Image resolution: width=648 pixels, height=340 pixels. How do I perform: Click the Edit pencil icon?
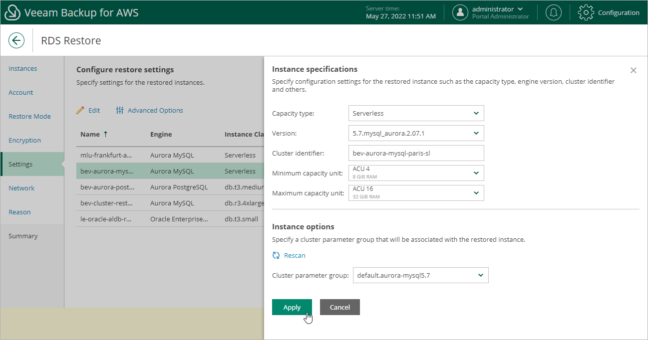(x=80, y=110)
